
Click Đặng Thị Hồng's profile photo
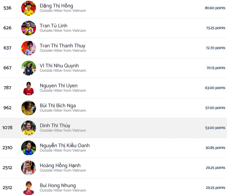pyautogui.click(x=29, y=8)
